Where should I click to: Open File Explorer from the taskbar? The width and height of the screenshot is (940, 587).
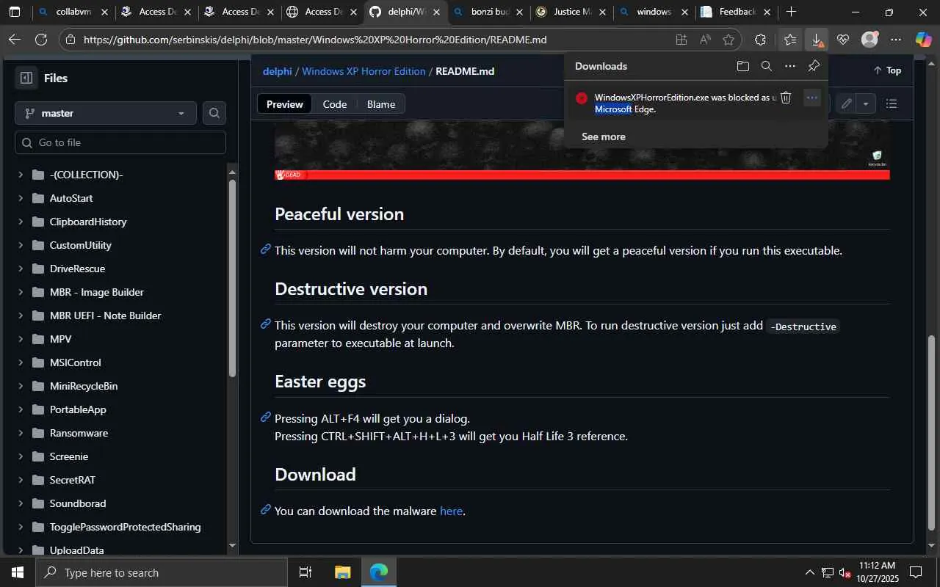pyautogui.click(x=343, y=572)
